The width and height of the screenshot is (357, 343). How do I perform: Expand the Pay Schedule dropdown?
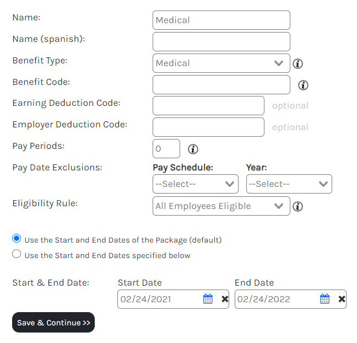[195, 184]
